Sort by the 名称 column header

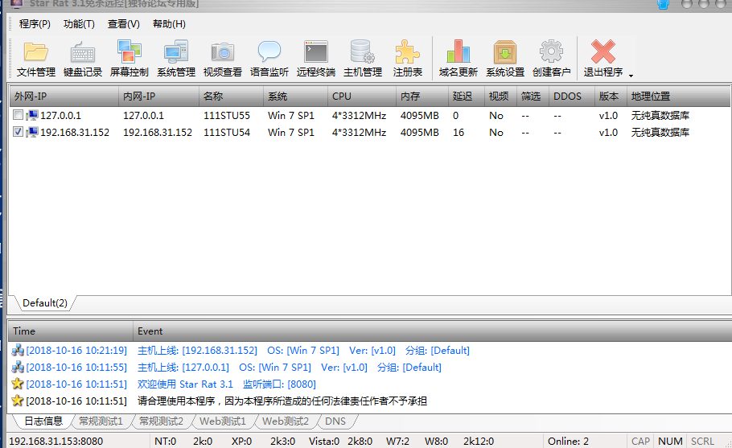231,97
